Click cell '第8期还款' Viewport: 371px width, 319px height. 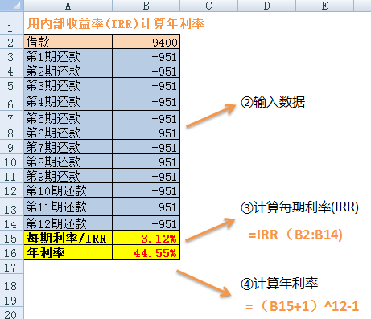click(68, 161)
